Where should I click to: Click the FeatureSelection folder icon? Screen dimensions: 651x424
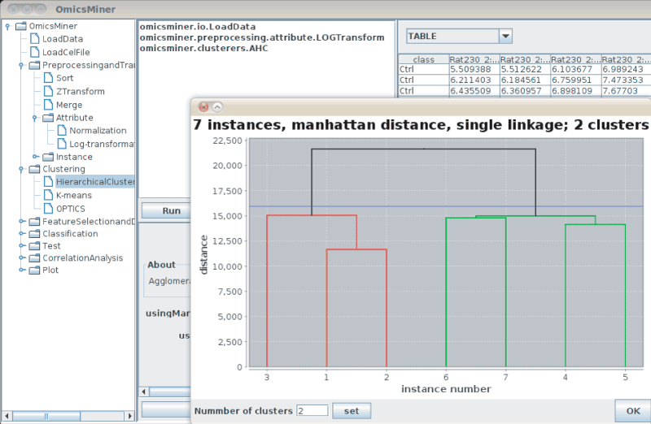pos(34,222)
